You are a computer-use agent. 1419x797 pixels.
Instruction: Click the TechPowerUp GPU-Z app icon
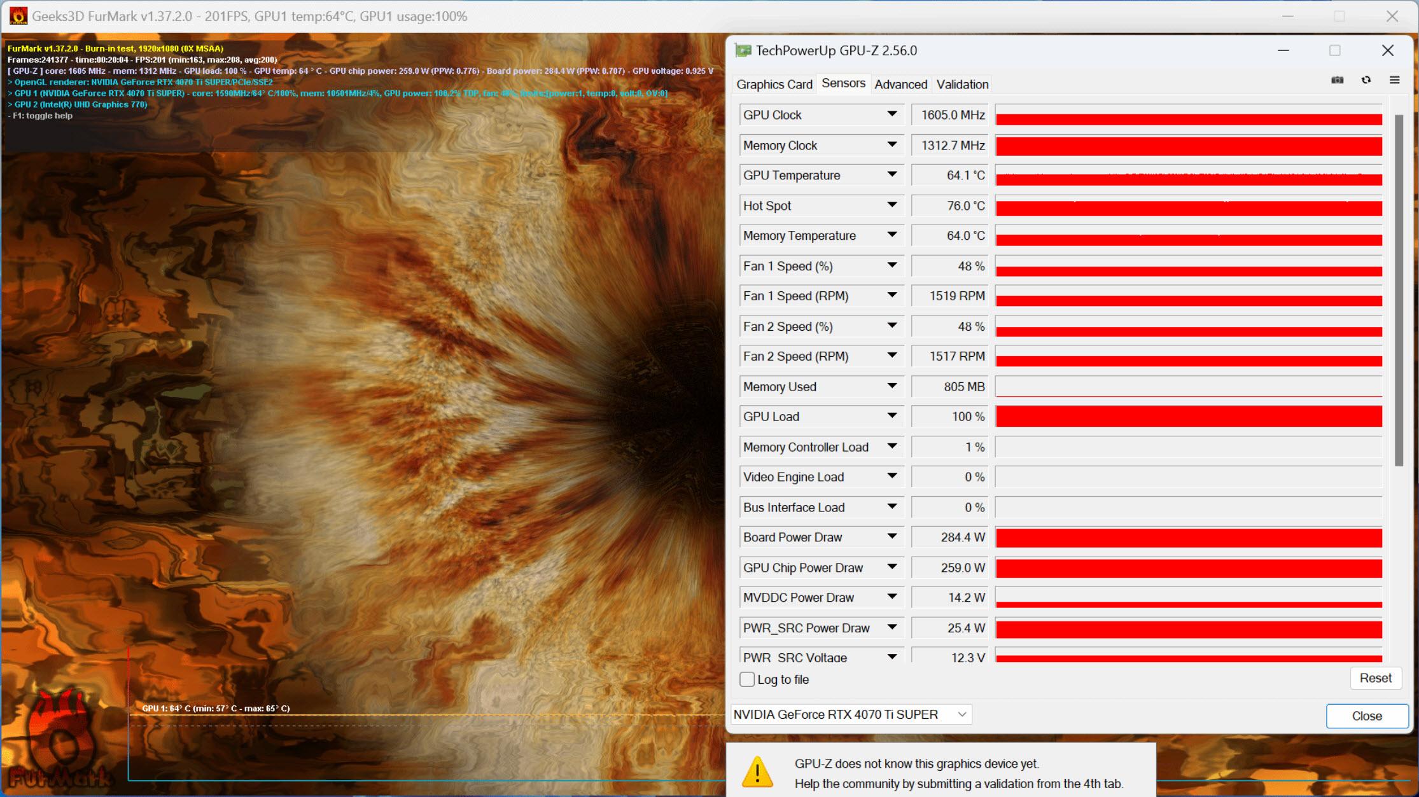pyautogui.click(x=744, y=51)
